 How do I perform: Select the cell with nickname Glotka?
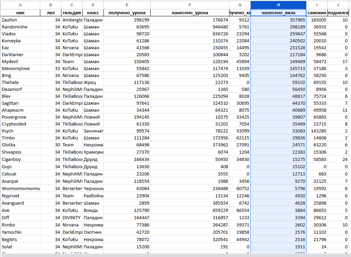tap(20, 145)
